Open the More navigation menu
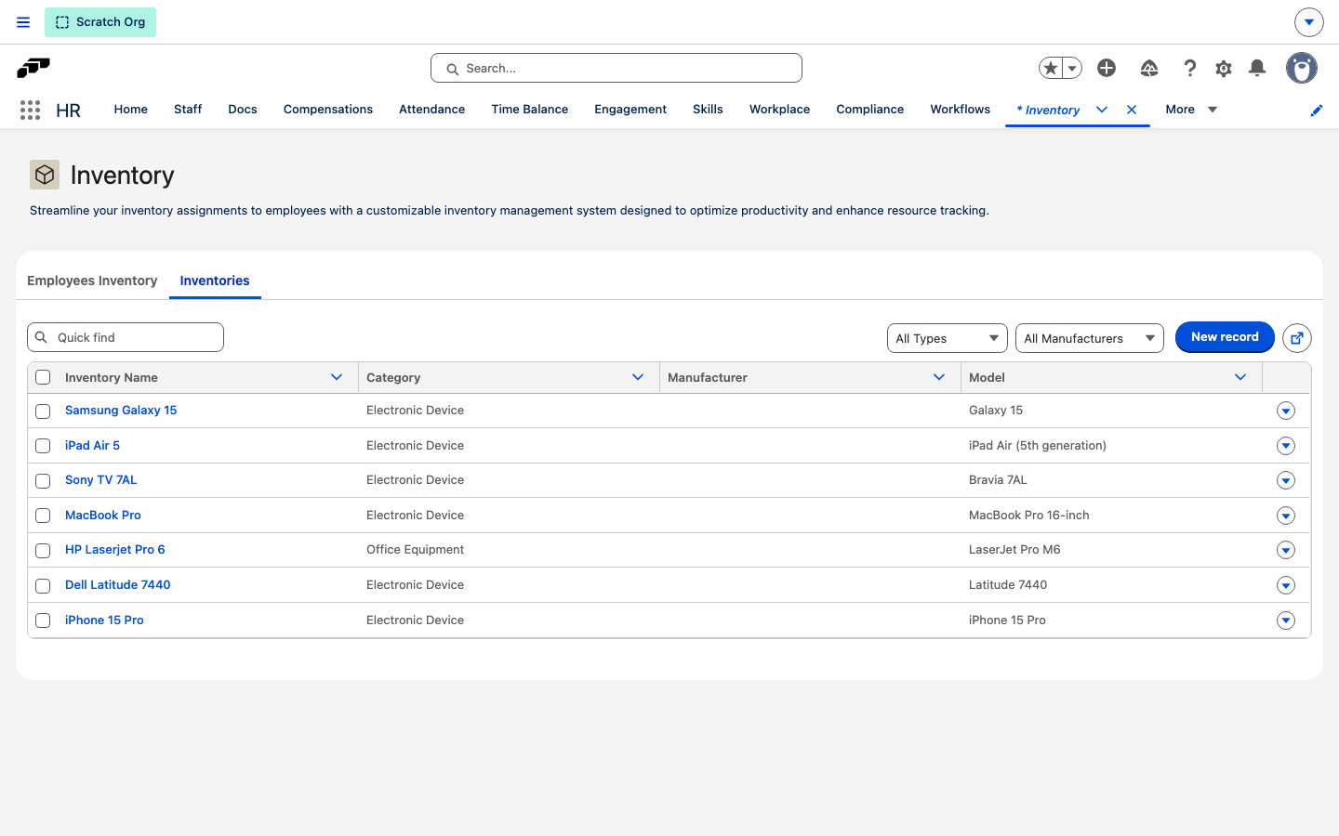 [x=1191, y=110]
